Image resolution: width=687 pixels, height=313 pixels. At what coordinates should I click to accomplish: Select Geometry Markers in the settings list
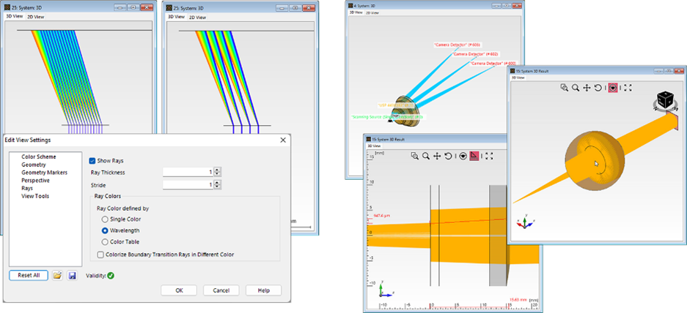pos(44,173)
